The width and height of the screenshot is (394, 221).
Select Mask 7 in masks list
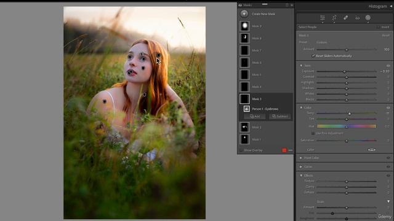click(265, 50)
